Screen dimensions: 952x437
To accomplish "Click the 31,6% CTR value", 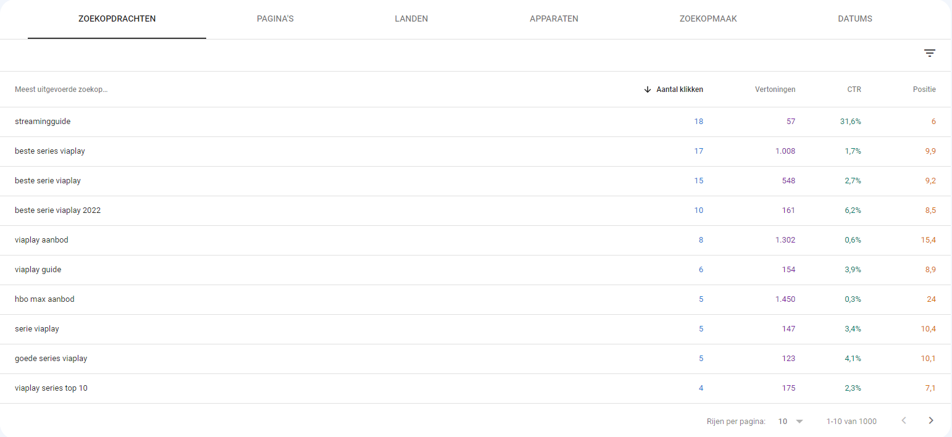I will tap(851, 122).
